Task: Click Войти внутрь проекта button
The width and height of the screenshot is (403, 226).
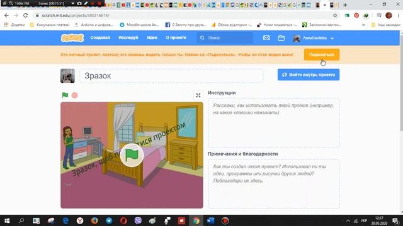Action: tap(309, 75)
